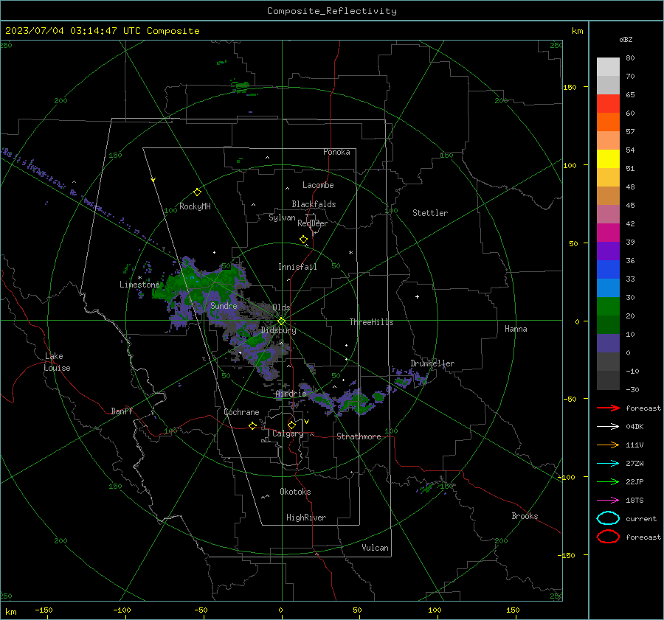Click the Brooks label

click(x=525, y=516)
